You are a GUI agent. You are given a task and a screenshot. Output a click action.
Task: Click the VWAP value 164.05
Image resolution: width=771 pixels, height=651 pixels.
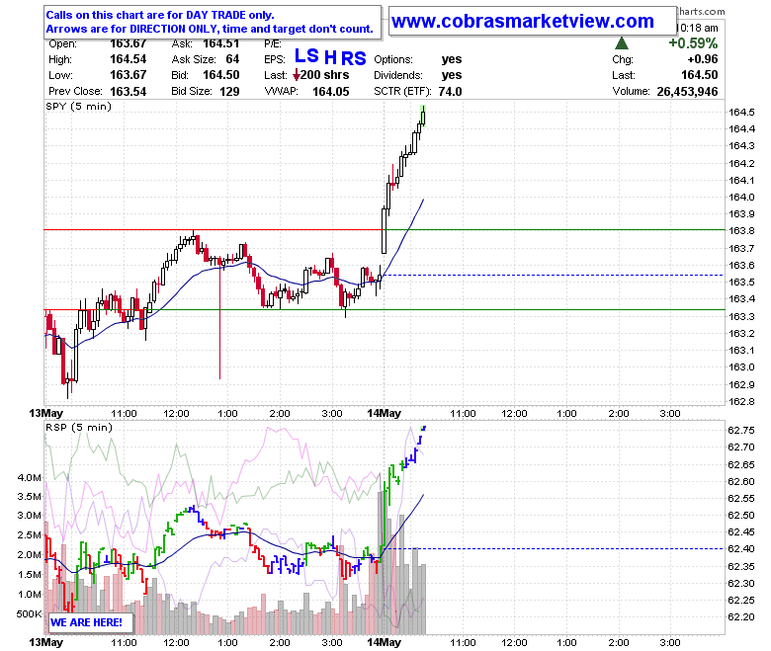click(x=331, y=92)
